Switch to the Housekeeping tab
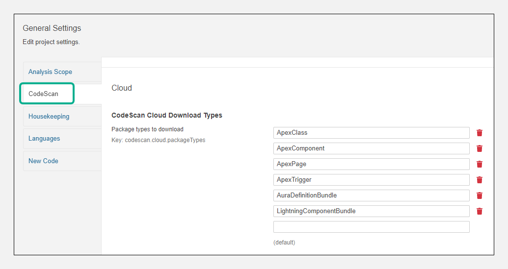508x269 pixels. pos(49,116)
